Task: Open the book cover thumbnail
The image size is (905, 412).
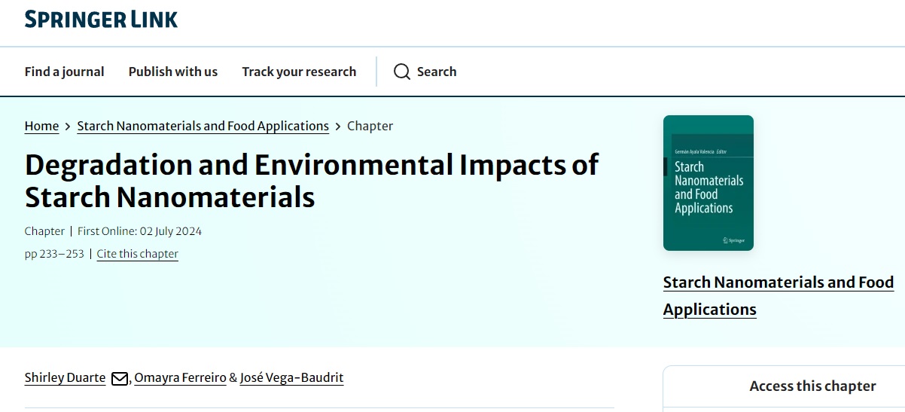Action: (708, 183)
